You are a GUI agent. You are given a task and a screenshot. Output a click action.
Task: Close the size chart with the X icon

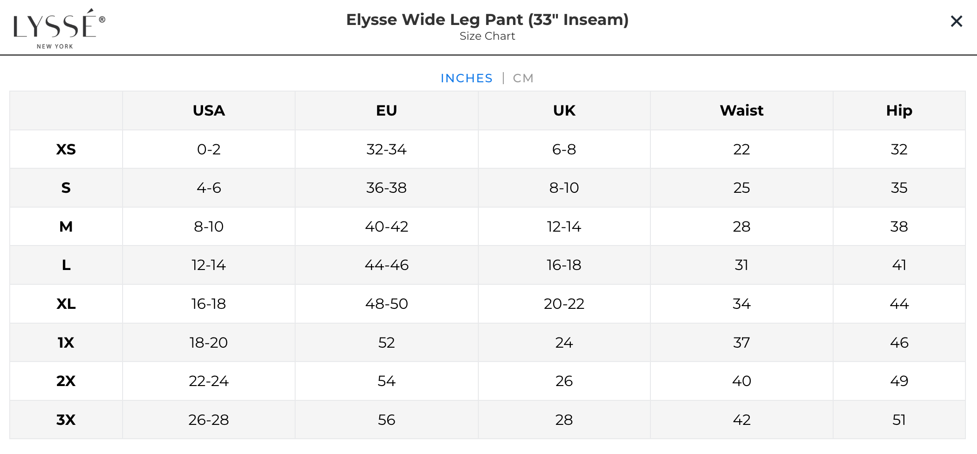[956, 21]
